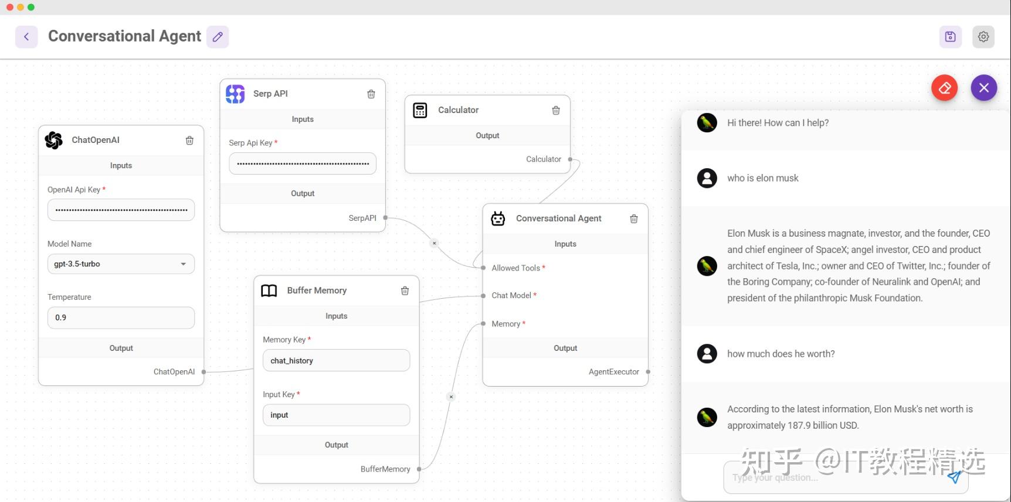1011x502 pixels.
Task: Click the pencil icon to rename flow
Action: (x=218, y=36)
